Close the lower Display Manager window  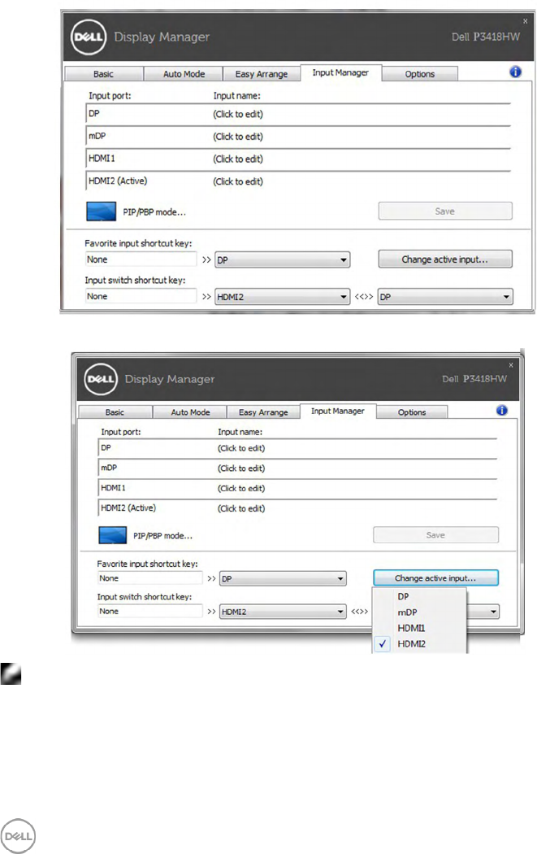click(511, 365)
